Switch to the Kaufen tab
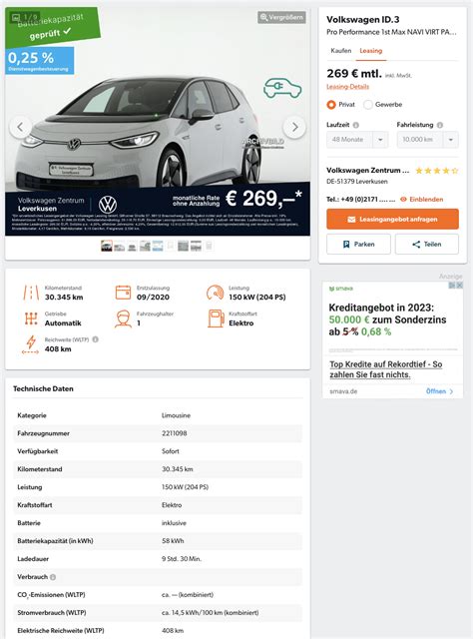 coord(341,51)
